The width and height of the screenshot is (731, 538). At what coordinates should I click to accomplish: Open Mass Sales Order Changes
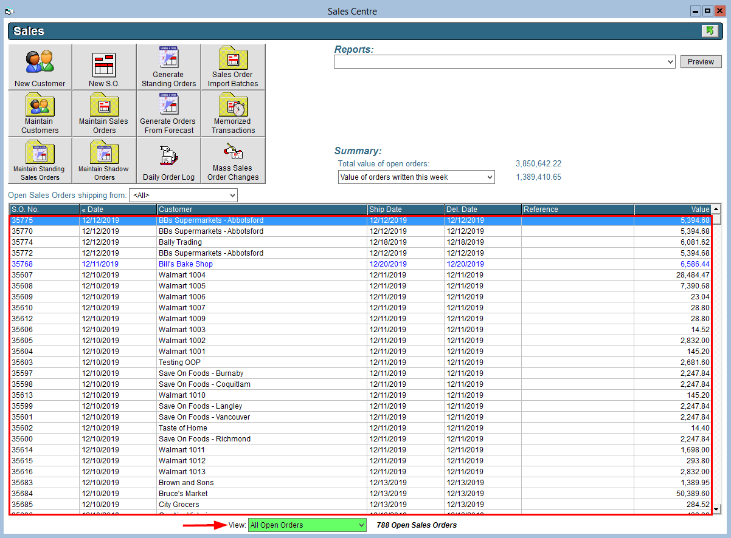coord(234,160)
